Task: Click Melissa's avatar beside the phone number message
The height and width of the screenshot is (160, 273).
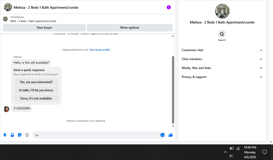Action: click(x=6, y=109)
